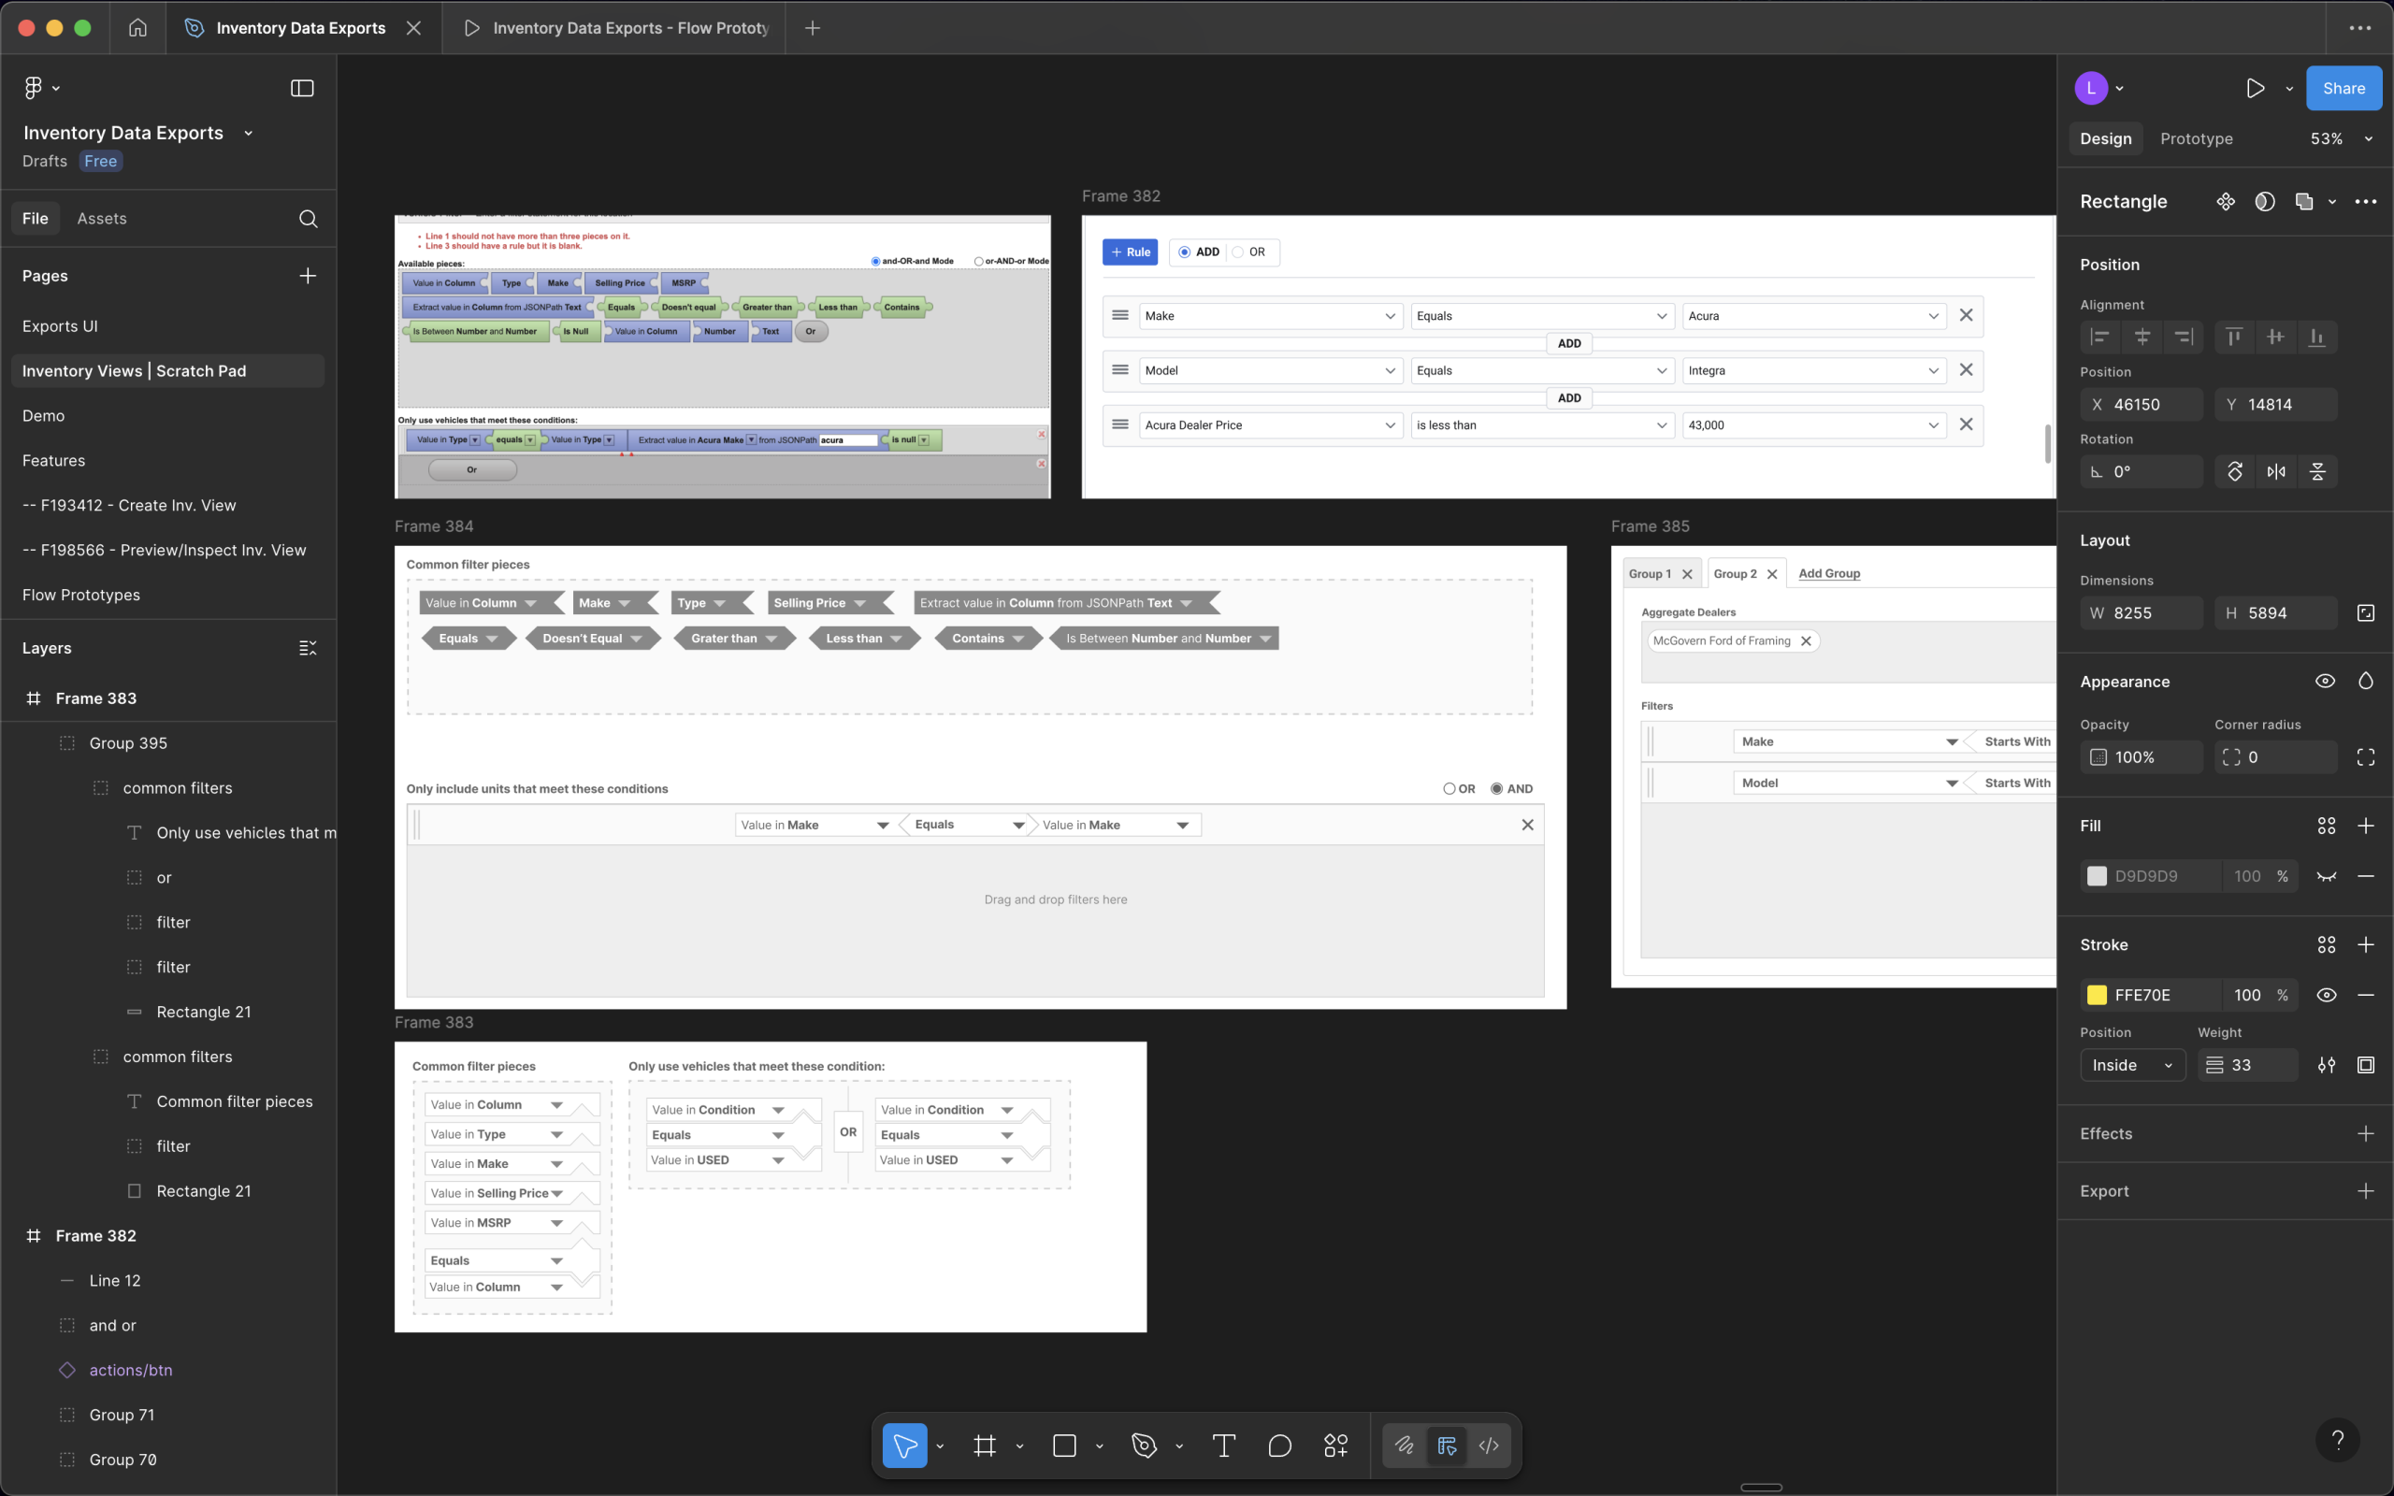Click the Fill D9D9D9 color swatch
2394x1496 pixels.
(x=2097, y=877)
